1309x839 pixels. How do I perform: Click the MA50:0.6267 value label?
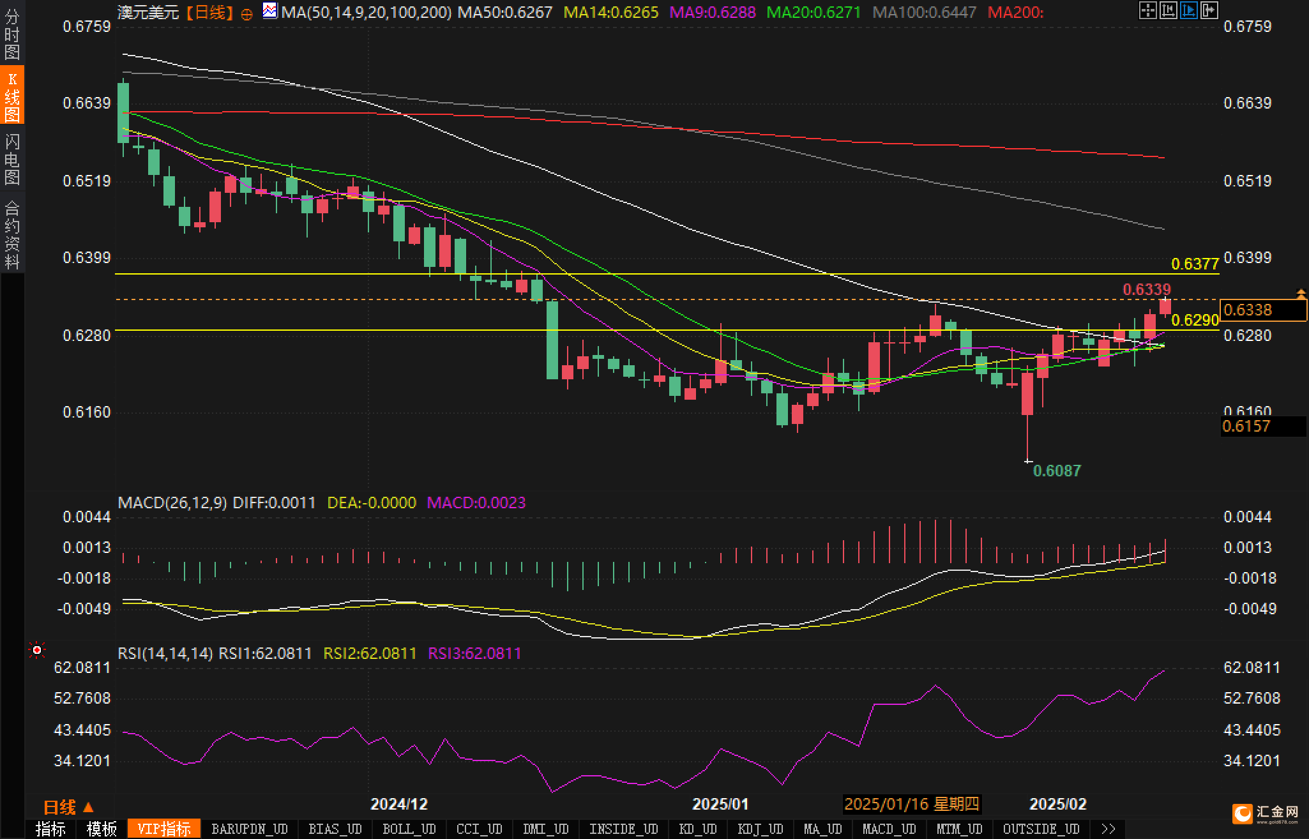point(505,12)
